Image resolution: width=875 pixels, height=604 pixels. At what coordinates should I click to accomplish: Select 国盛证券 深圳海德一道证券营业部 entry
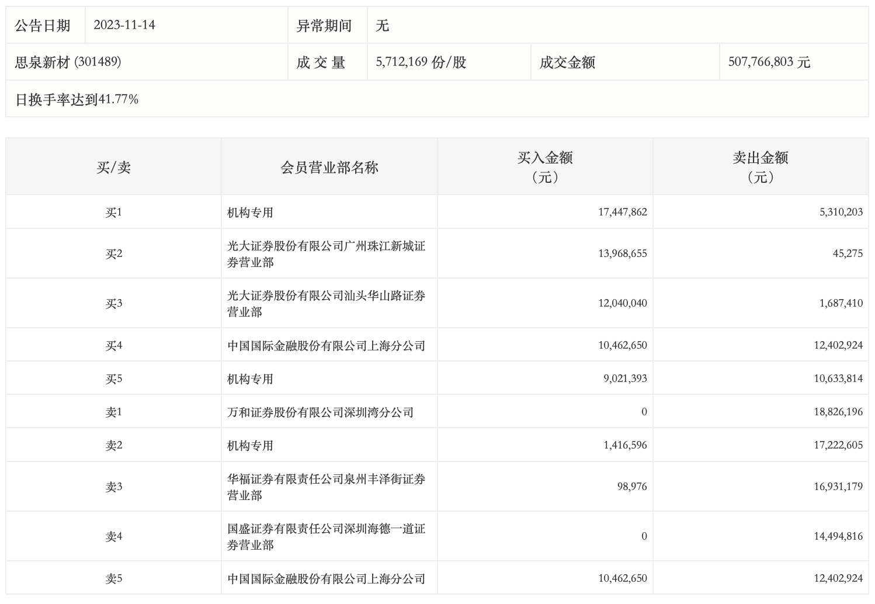click(x=326, y=536)
